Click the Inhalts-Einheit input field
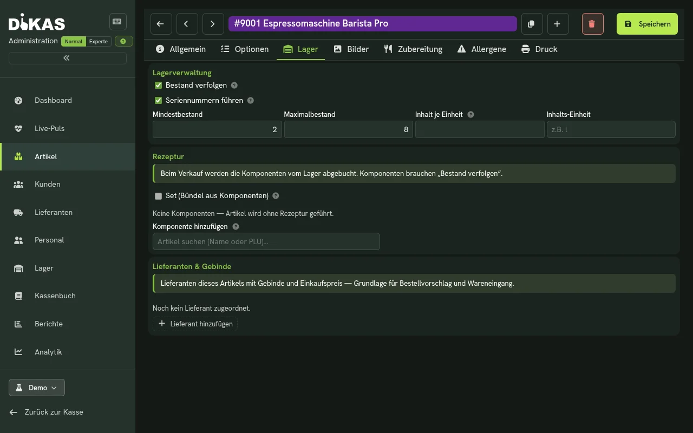693x433 pixels. click(611, 129)
